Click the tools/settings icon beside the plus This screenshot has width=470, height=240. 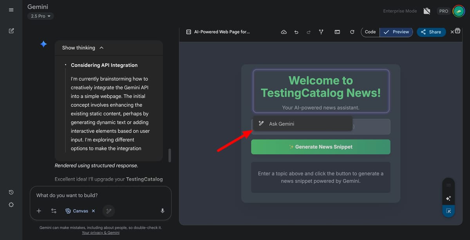[54, 211]
